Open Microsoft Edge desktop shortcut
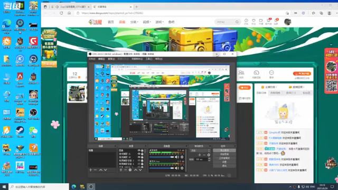This screenshot has height=190, width=338. click(x=7, y=26)
